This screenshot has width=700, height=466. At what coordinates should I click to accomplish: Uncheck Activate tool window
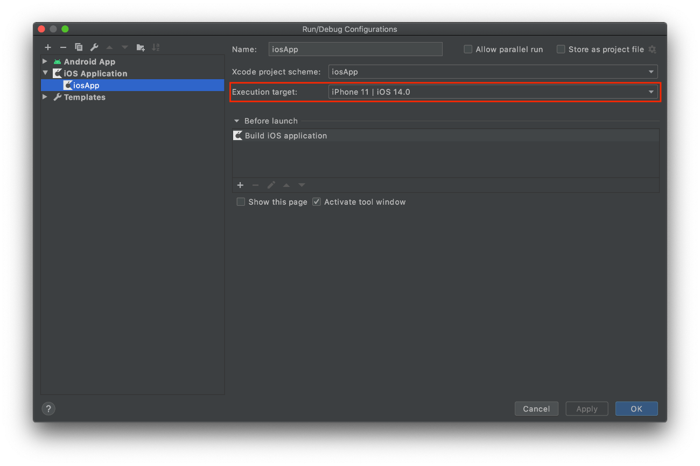[x=317, y=202]
